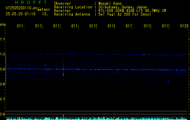Click the gray vertical range bar beside 0.9
Viewport: 190px width, 120px height.
6,69
